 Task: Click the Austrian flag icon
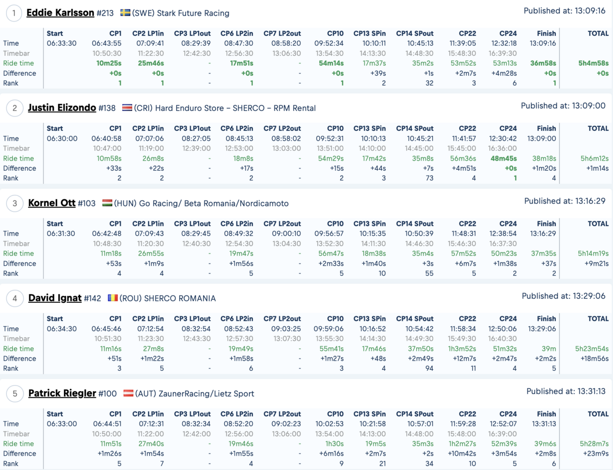point(129,393)
